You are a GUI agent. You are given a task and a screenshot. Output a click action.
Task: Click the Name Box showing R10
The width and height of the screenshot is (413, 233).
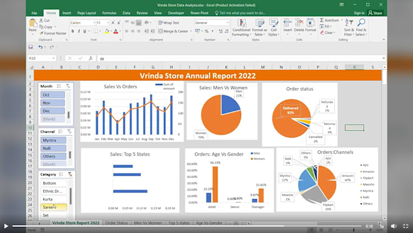tap(42, 58)
